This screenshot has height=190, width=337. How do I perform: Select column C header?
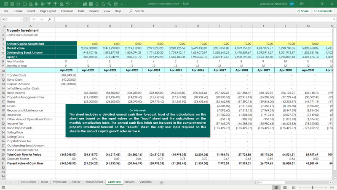pyautogui.click(x=88, y=26)
